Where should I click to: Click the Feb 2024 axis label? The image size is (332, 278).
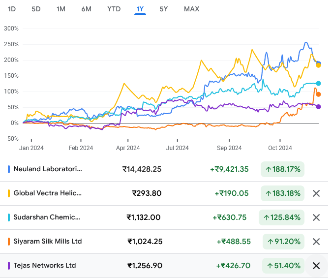point(81,148)
